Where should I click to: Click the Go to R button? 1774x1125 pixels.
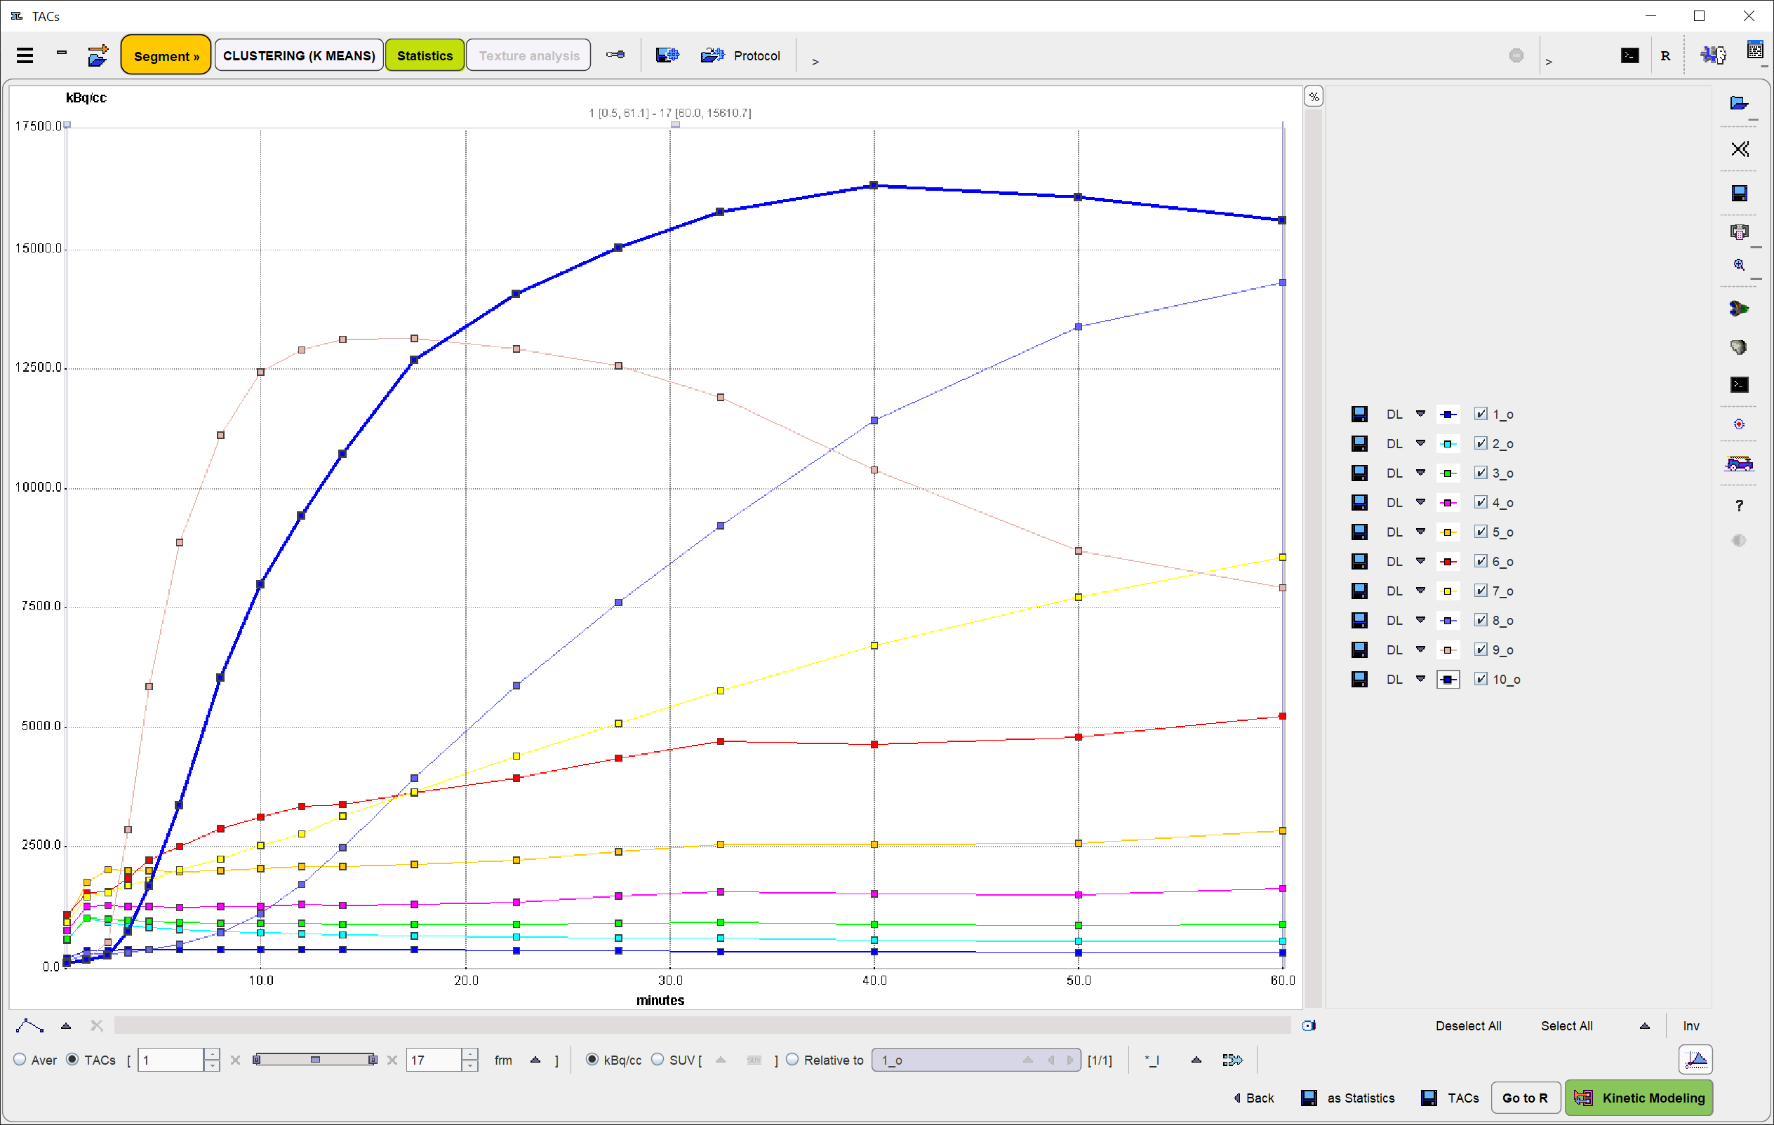pos(1525,1098)
